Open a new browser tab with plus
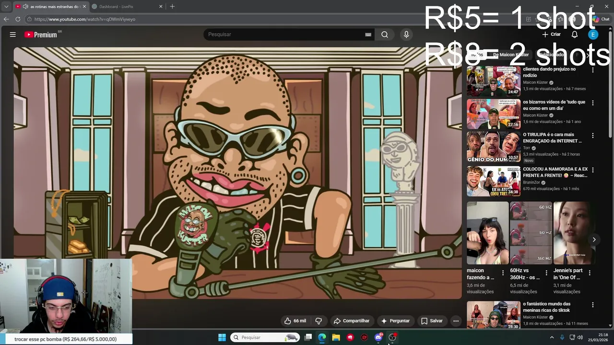This screenshot has width=614, height=345. 172,7
